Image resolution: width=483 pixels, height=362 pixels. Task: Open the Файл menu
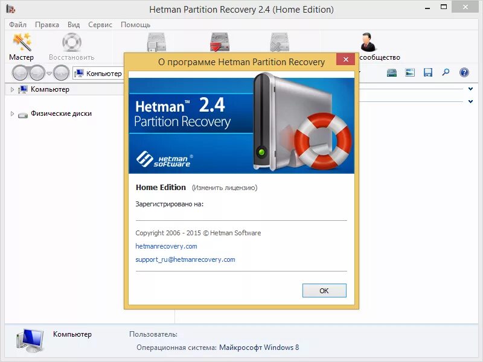(18, 25)
